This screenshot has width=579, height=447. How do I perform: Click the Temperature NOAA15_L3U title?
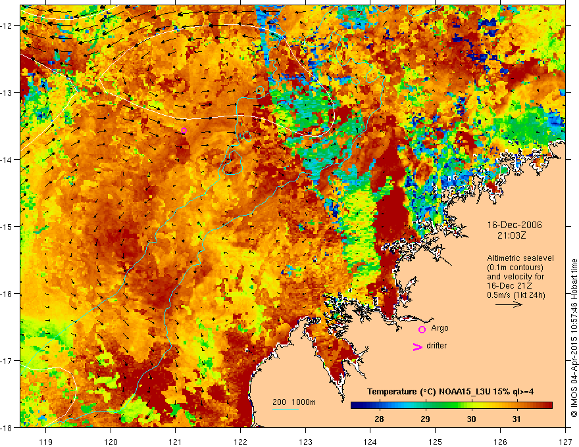(450, 392)
